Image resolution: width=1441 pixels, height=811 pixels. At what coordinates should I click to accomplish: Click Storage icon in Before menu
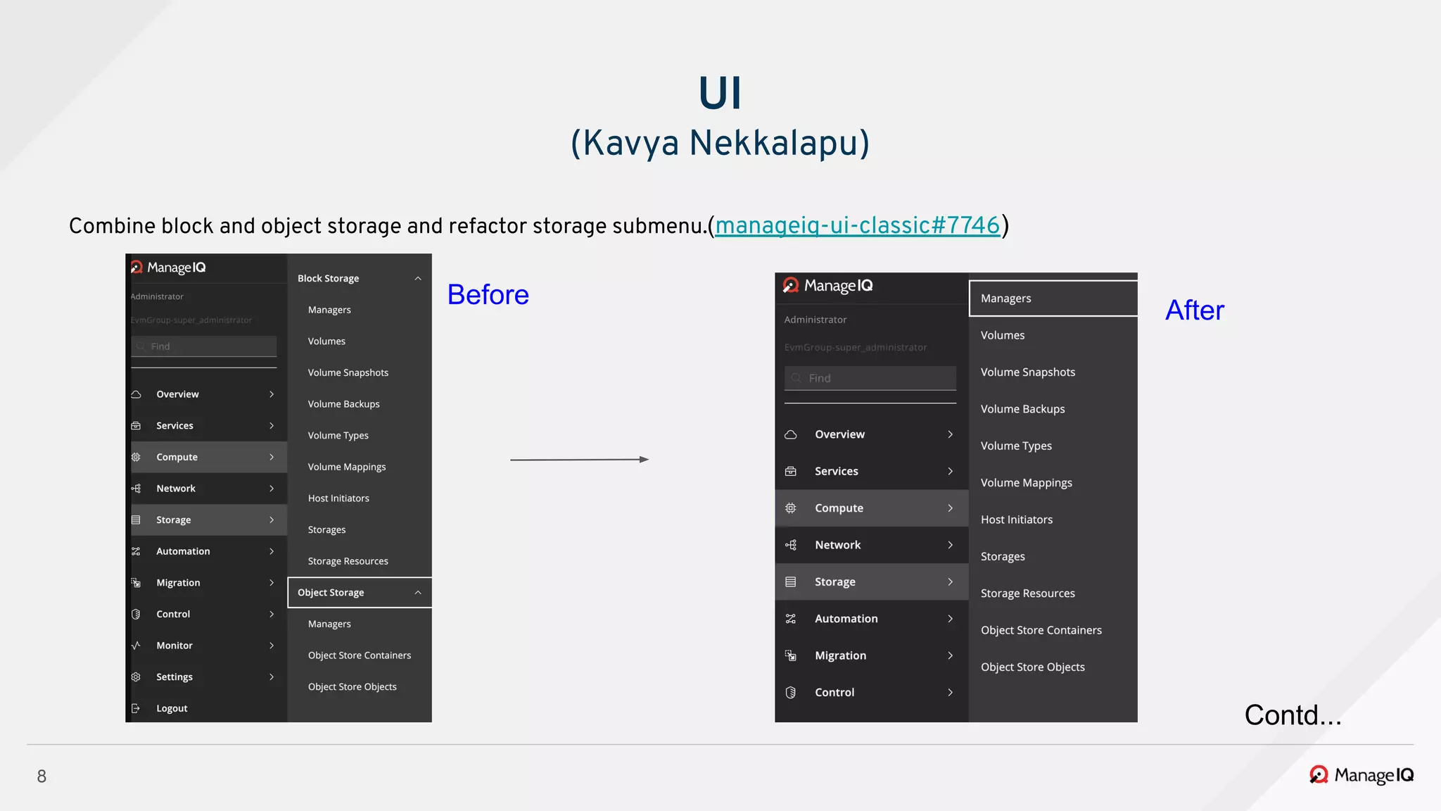click(x=137, y=520)
